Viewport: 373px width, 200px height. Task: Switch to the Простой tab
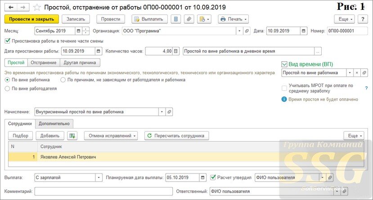click(16, 63)
